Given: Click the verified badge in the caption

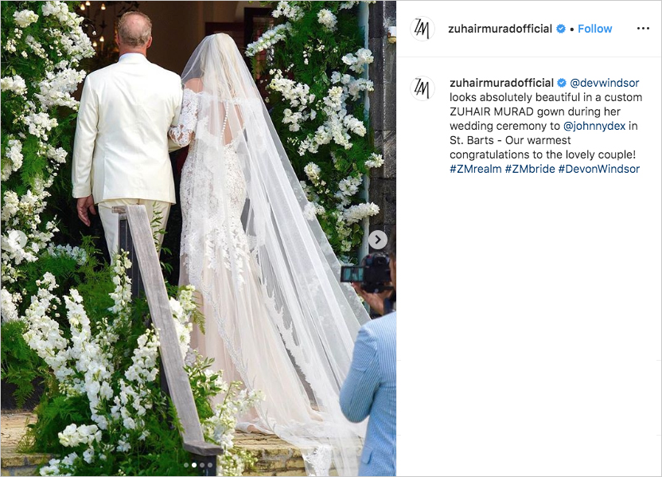Looking at the screenshot, I should pyautogui.click(x=562, y=83).
